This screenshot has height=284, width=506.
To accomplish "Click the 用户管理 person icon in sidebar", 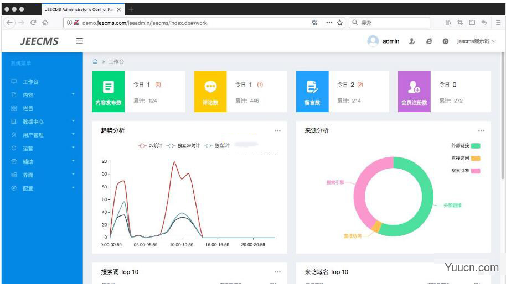I will pos(14,135).
